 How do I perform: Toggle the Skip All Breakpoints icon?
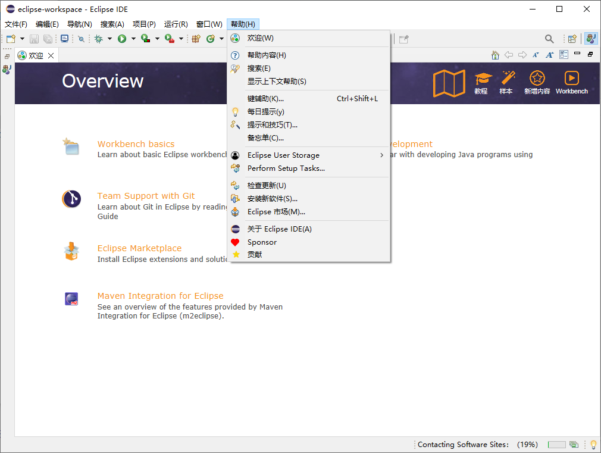tap(82, 39)
